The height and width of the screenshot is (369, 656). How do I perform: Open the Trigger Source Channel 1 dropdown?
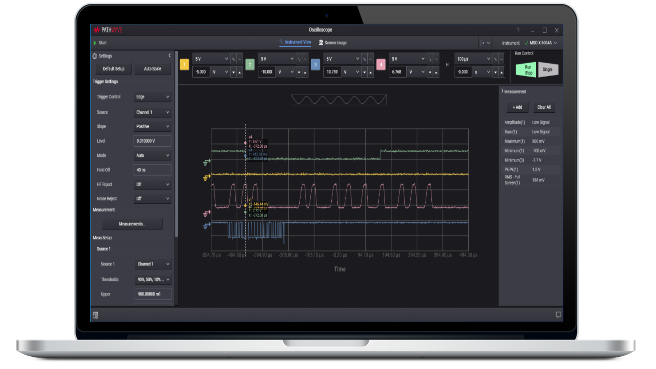point(152,112)
